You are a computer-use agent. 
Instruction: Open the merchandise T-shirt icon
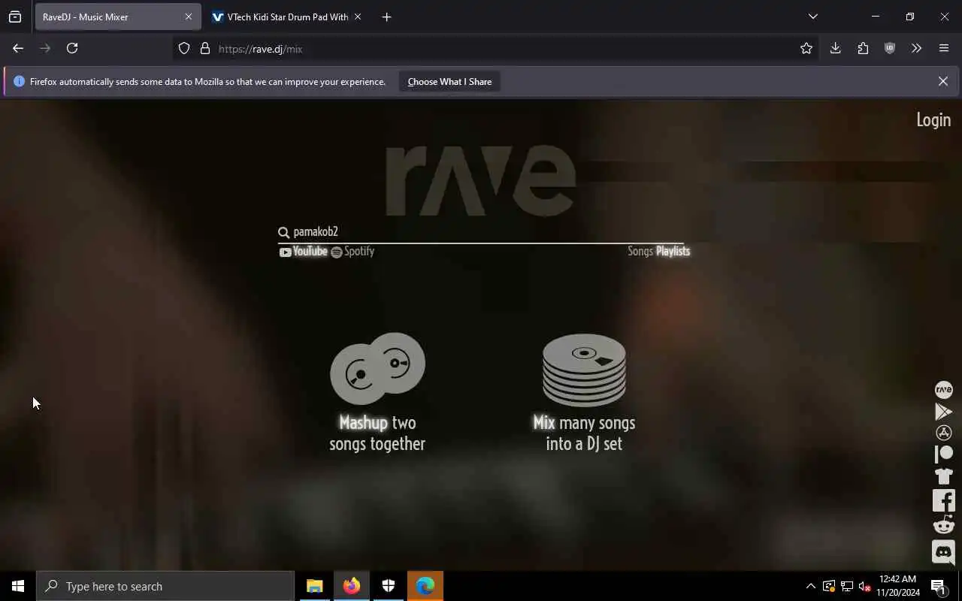click(x=943, y=476)
